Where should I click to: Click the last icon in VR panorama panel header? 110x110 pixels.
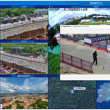[46, 76]
